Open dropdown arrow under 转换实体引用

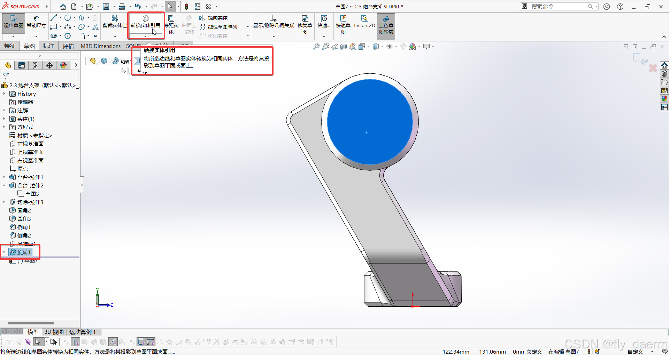[x=146, y=36]
